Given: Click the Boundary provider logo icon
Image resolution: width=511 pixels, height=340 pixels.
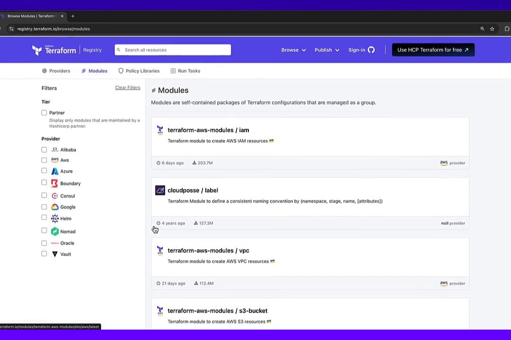Looking at the screenshot, I should [55, 184].
